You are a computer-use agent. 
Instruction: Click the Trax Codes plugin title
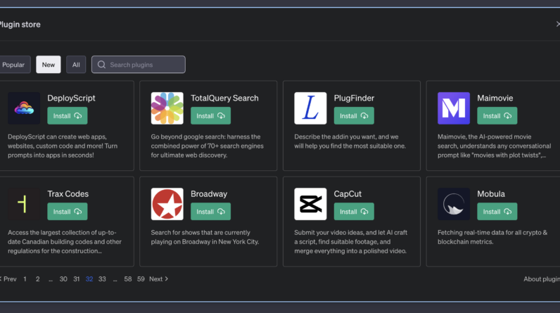(68, 194)
